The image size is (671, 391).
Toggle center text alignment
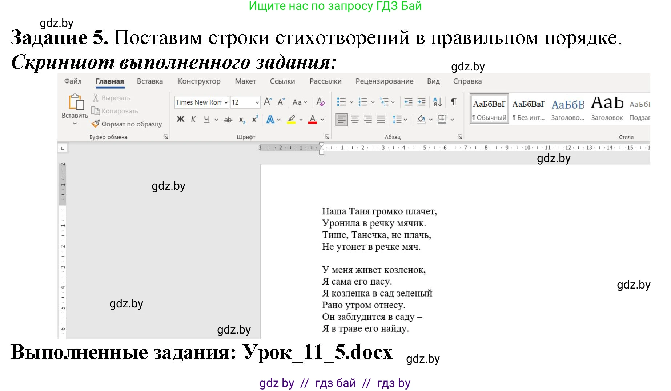[x=354, y=119]
